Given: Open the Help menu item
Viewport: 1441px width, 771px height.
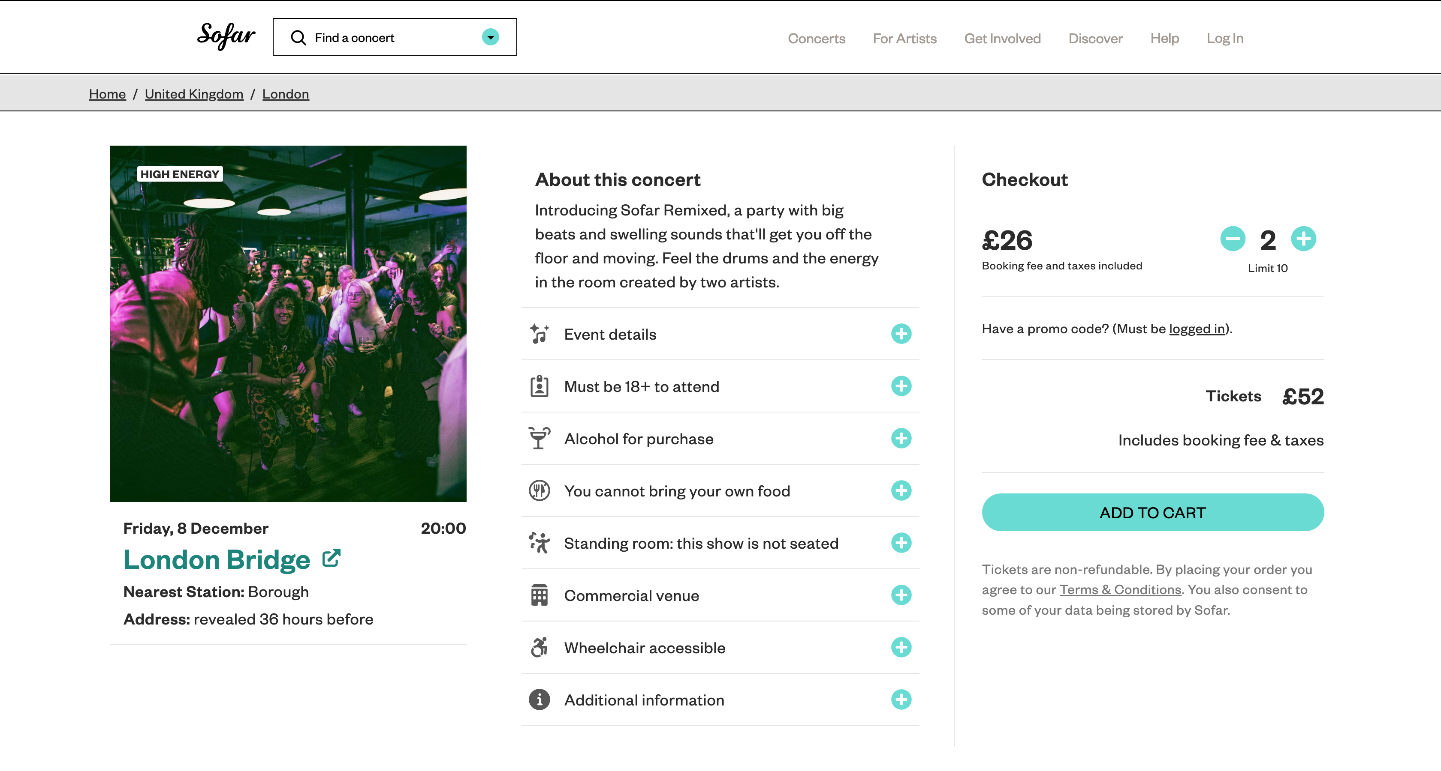Looking at the screenshot, I should (x=1164, y=39).
